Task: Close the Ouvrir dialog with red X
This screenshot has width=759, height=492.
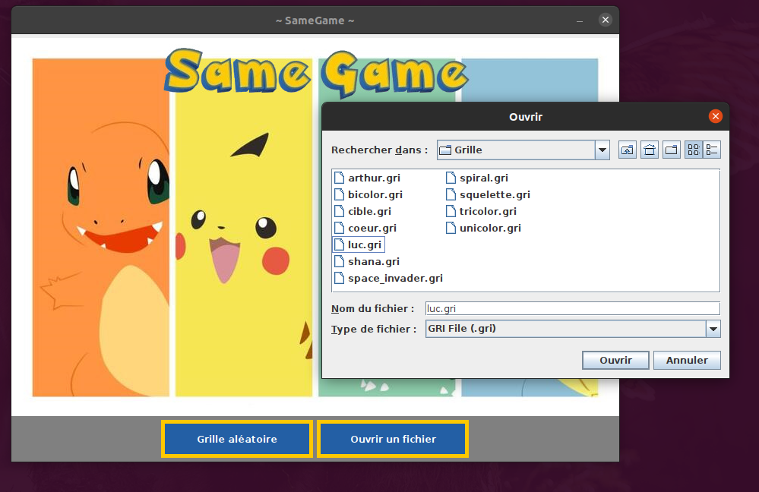Action: (x=715, y=116)
